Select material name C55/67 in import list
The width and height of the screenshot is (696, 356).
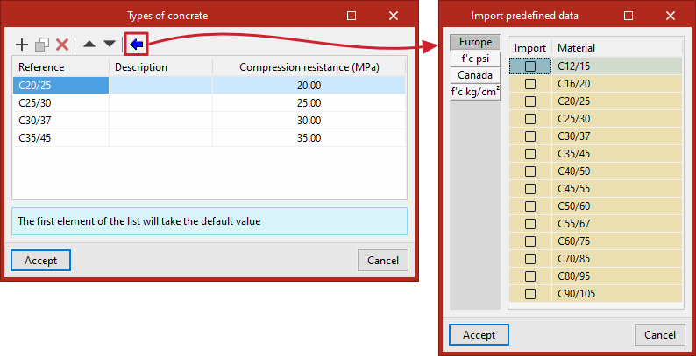click(x=617, y=224)
